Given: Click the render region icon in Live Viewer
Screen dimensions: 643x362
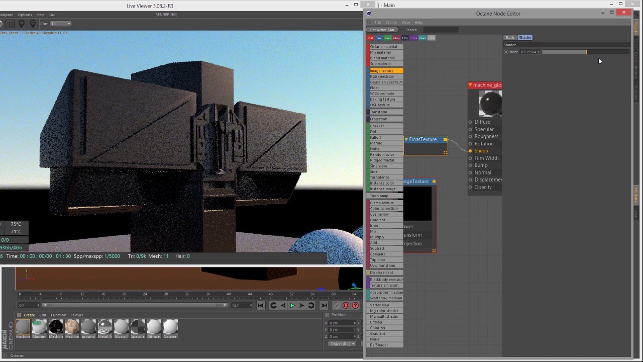Looking at the screenshot, I should click(11, 24).
